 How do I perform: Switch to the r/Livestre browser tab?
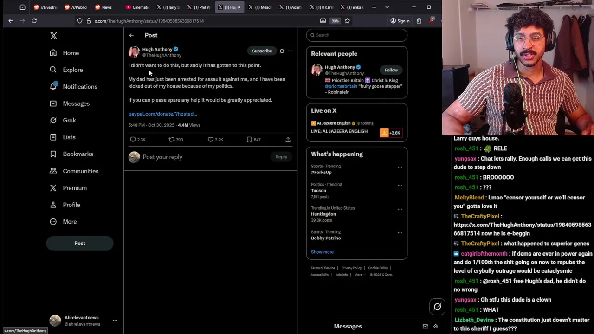pyautogui.click(x=45, y=7)
